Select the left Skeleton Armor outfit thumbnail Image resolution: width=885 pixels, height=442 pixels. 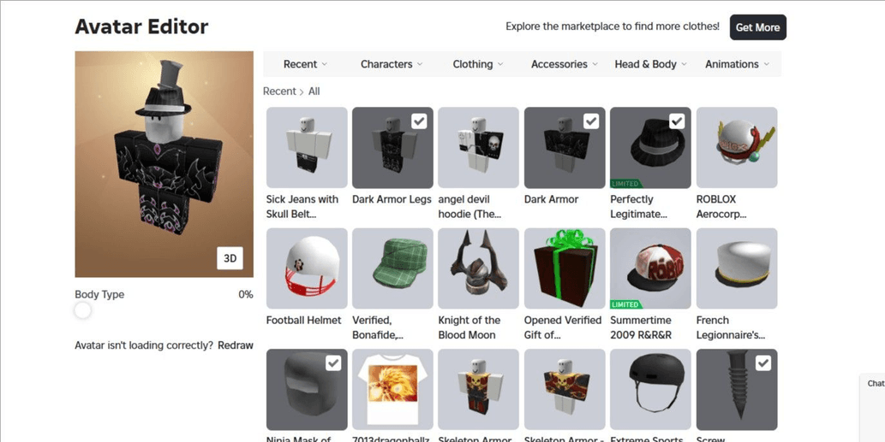point(478,390)
